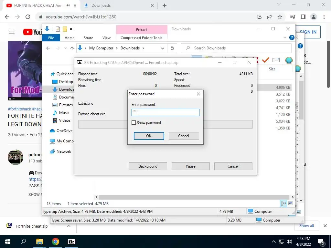331x248 pixels.
Task: Click the Extract contextual tab header
Action: tap(142, 29)
